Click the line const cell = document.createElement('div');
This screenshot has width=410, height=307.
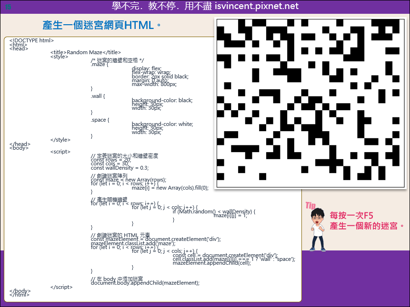click(x=225, y=255)
